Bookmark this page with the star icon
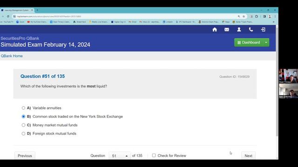298x167 pixels. coord(244,17)
